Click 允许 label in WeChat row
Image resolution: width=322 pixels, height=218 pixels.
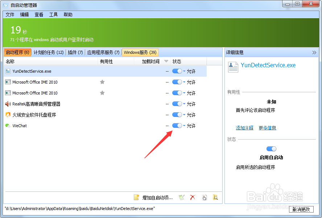(x=191, y=126)
